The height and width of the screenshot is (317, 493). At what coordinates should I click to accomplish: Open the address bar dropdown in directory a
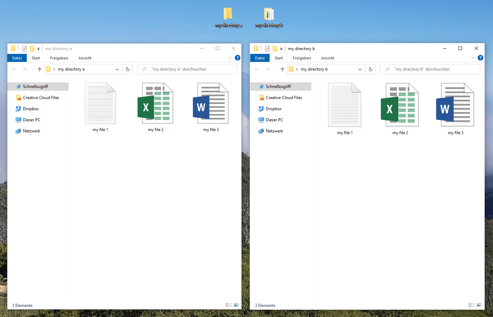(x=117, y=69)
